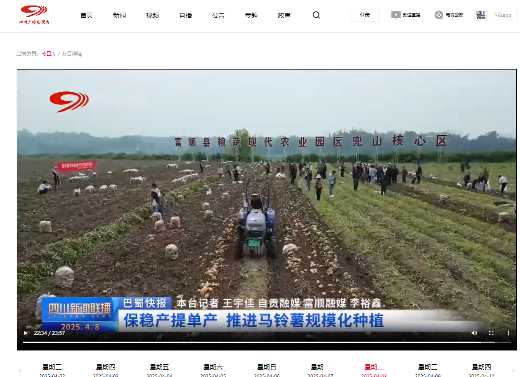Viewport: 520px width, 377px height.
Task: Click the 电视回放 TV replay icon
Action: pyautogui.click(x=439, y=15)
